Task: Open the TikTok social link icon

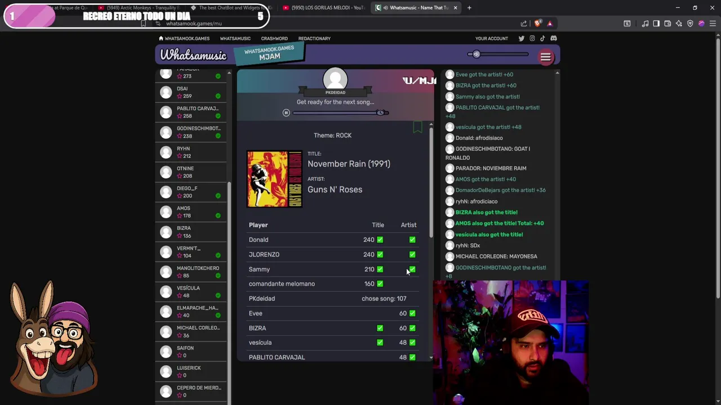Action: click(x=542, y=38)
